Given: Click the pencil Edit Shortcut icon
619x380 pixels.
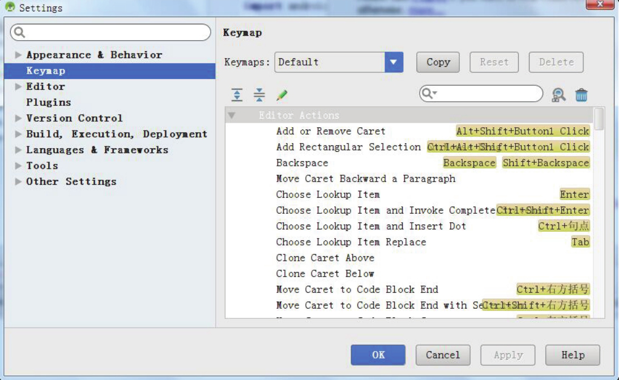Looking at the screenshot, I should [x=282, y=94].
